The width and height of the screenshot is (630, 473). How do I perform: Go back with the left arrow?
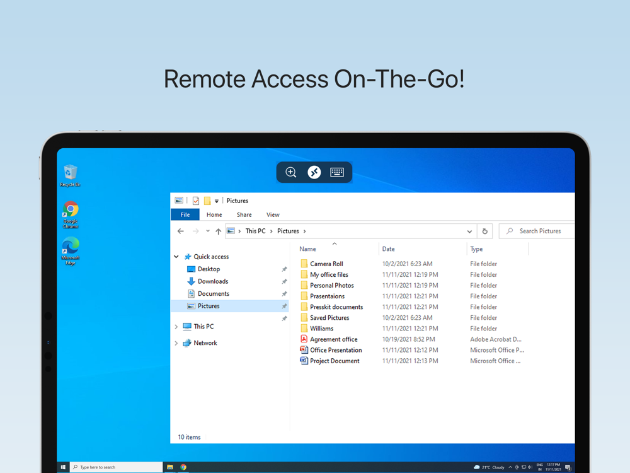[181, 231]
